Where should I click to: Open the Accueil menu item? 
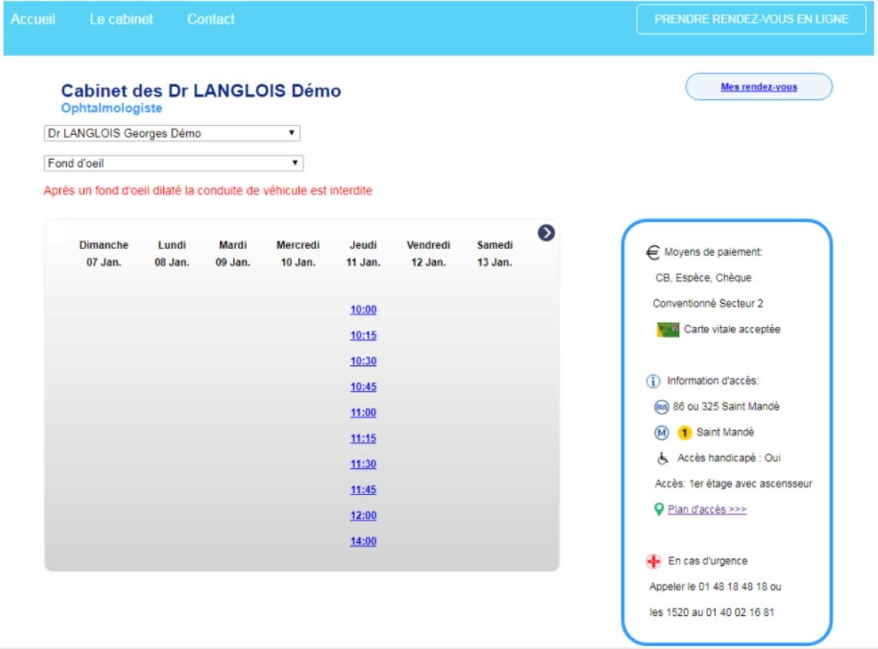coord(33,20)
